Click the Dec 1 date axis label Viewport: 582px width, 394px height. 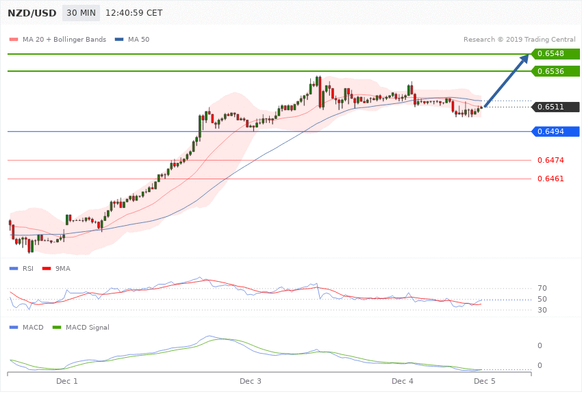(x=67, y=381)
